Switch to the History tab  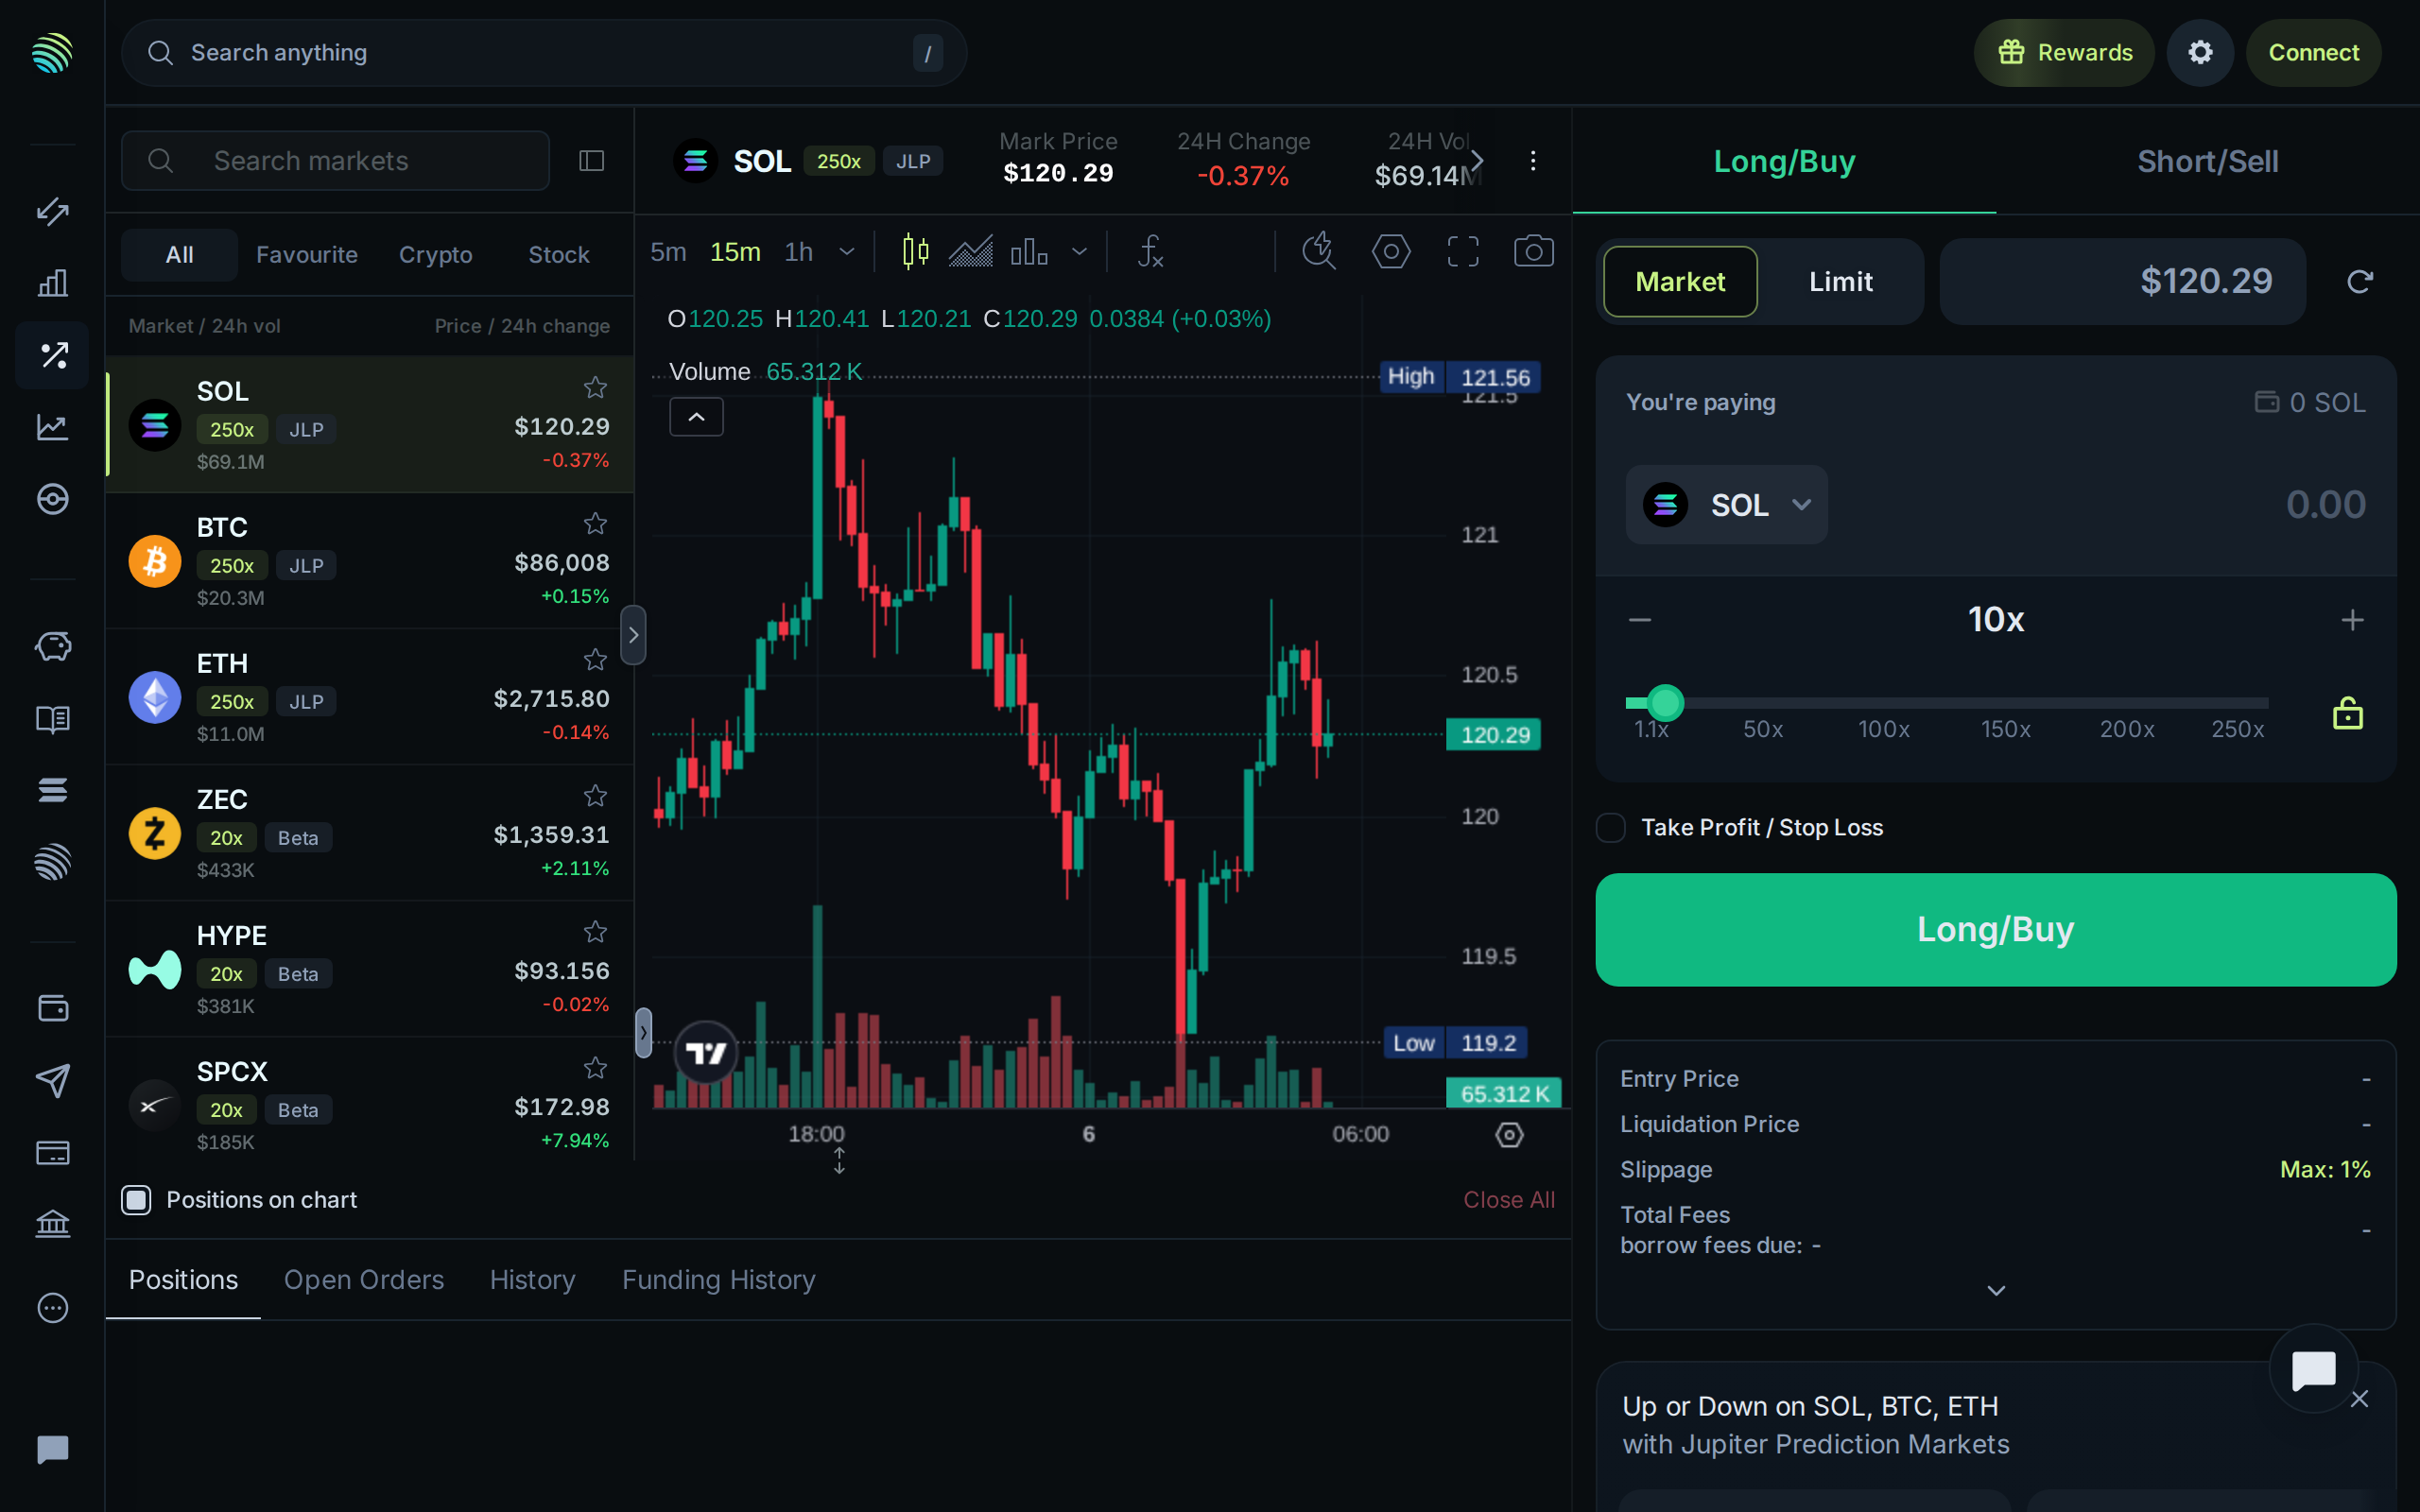coord(532,1279)
